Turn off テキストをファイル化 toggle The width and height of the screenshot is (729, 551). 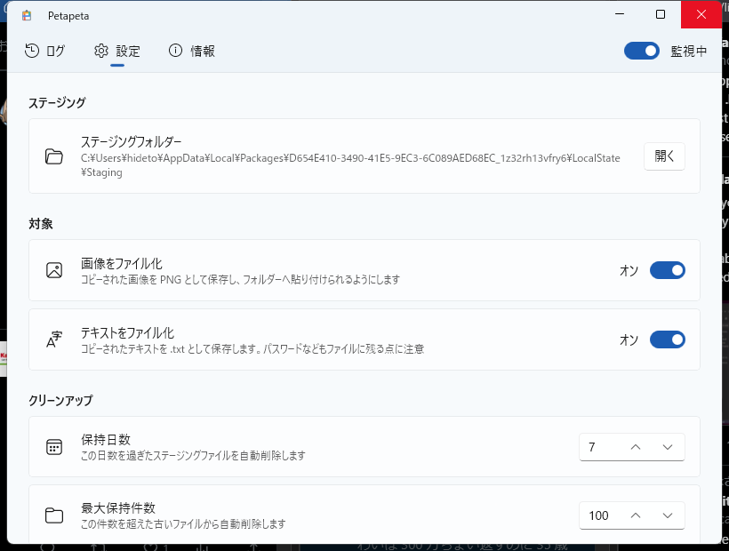668,339
